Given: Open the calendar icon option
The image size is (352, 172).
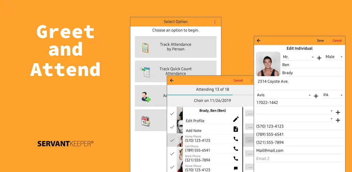Looking at the screenshot, I should [146, 121].
